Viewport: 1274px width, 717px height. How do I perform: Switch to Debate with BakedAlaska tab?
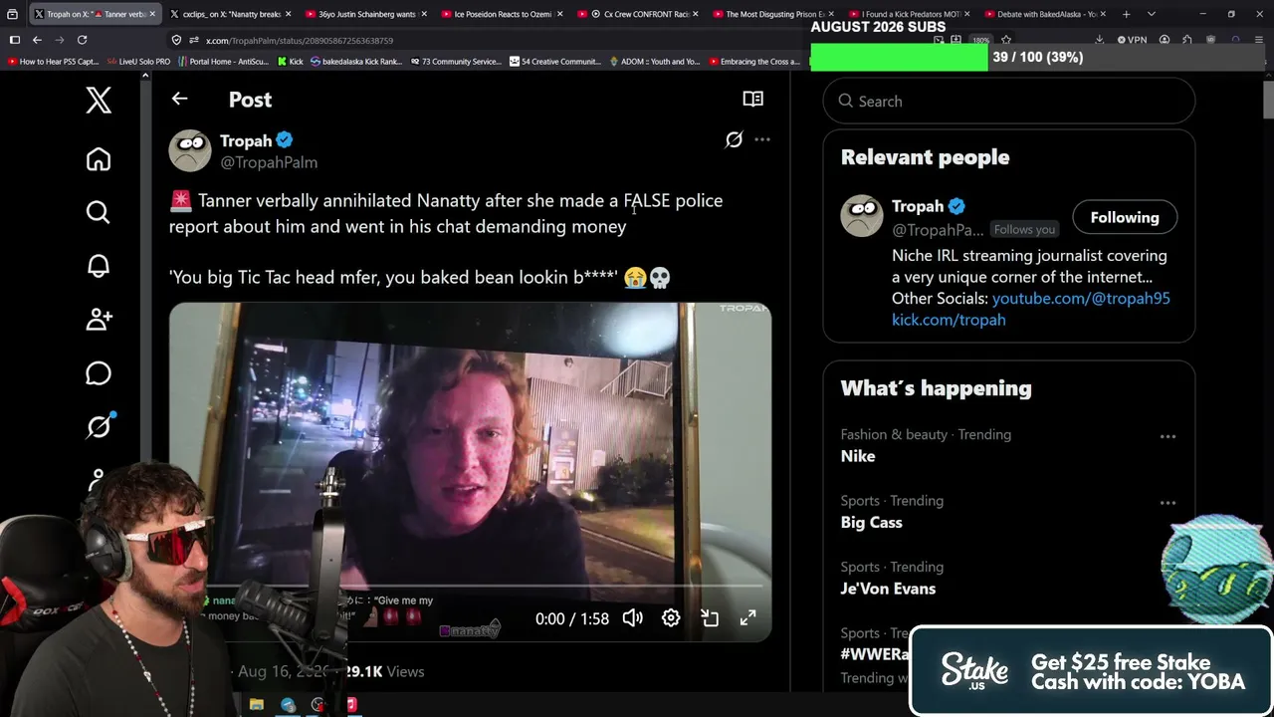pyautogui.click(x=1045, y=14)
